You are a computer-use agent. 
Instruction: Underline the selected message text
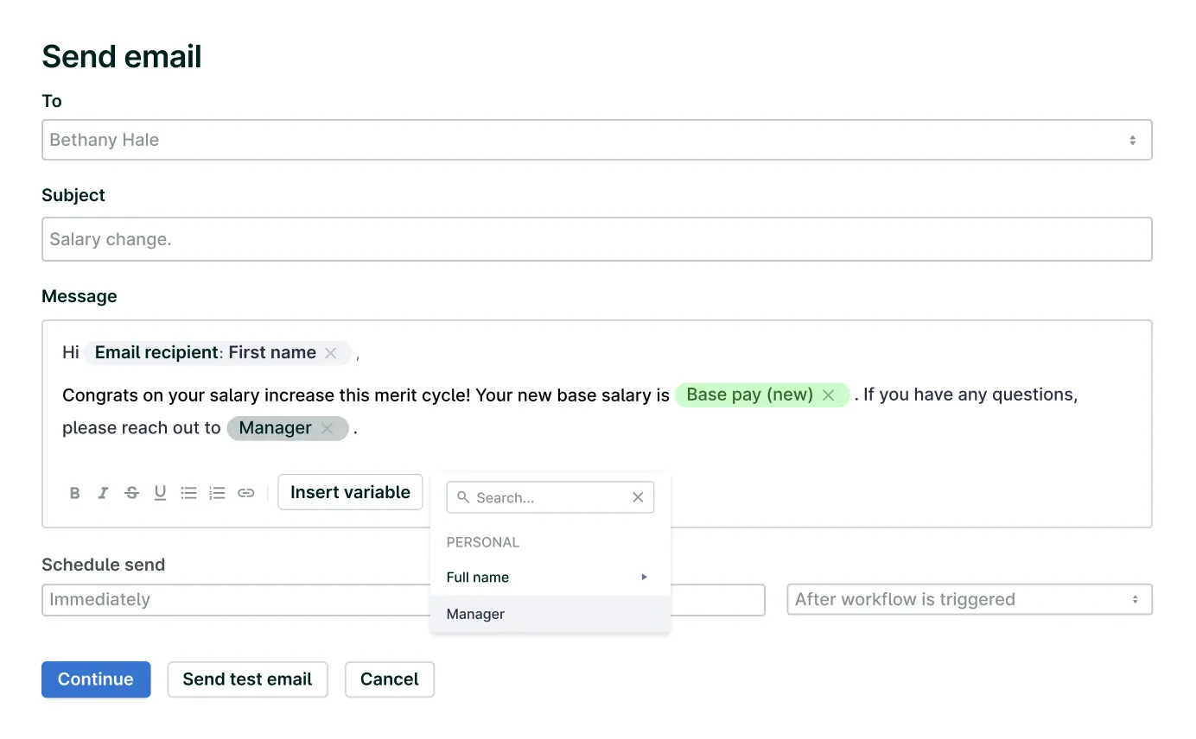coord(160,493)
